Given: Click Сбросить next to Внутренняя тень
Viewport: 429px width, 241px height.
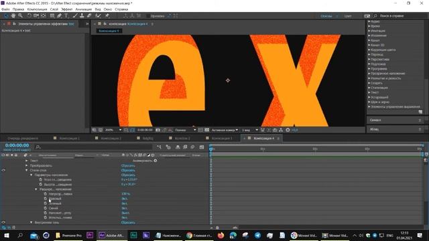Looking at the screenshot, I should pyautogui.click(x=128, y=222).
